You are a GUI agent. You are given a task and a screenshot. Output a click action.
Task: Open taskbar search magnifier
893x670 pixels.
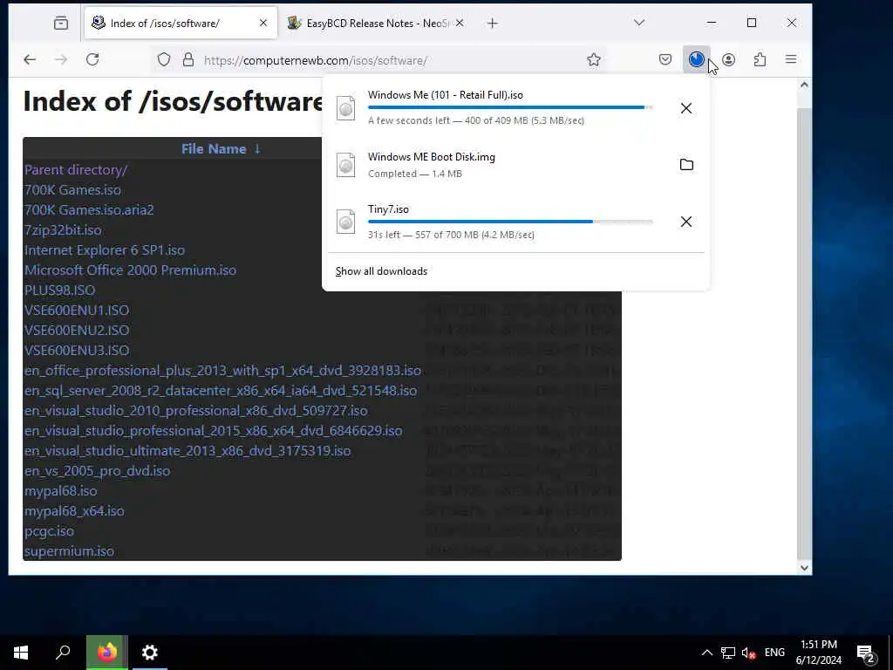63,653
